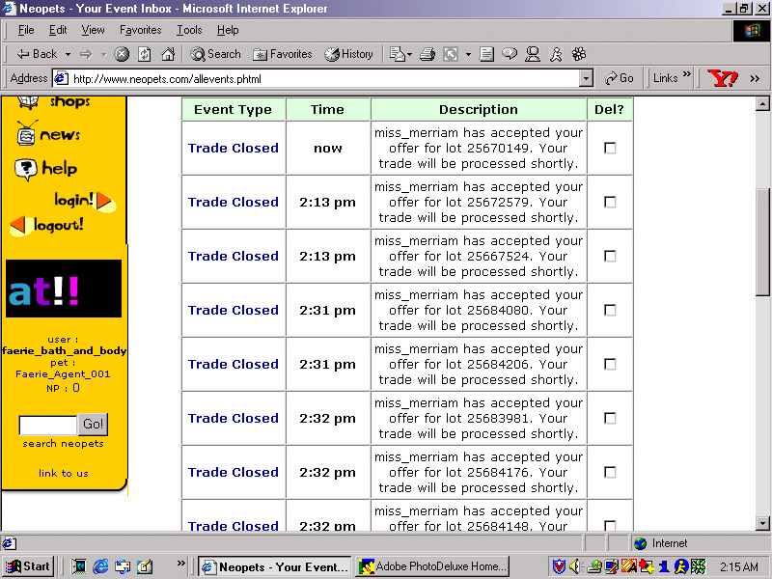This screenshot has height=579, width=772.
Task: Stop page loading with Stop icon
Action: pyautogui.click(x=122, y=54)
